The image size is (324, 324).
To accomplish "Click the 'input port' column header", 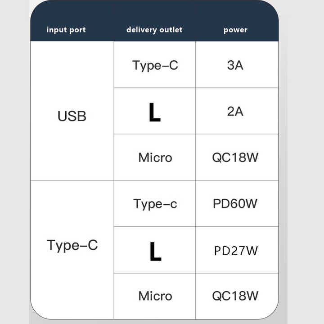I will (66, 30).
